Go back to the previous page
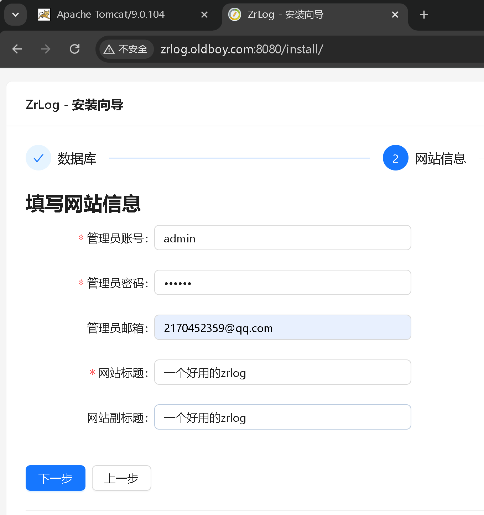The width and height of the screenshot is (484, 515). pyautogui.click(x=17, y=49)
